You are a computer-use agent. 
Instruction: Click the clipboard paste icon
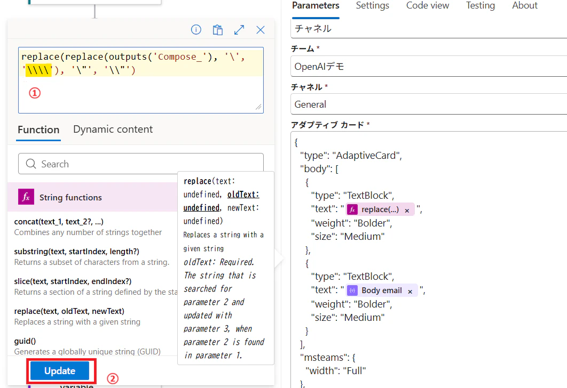[218, 30]
